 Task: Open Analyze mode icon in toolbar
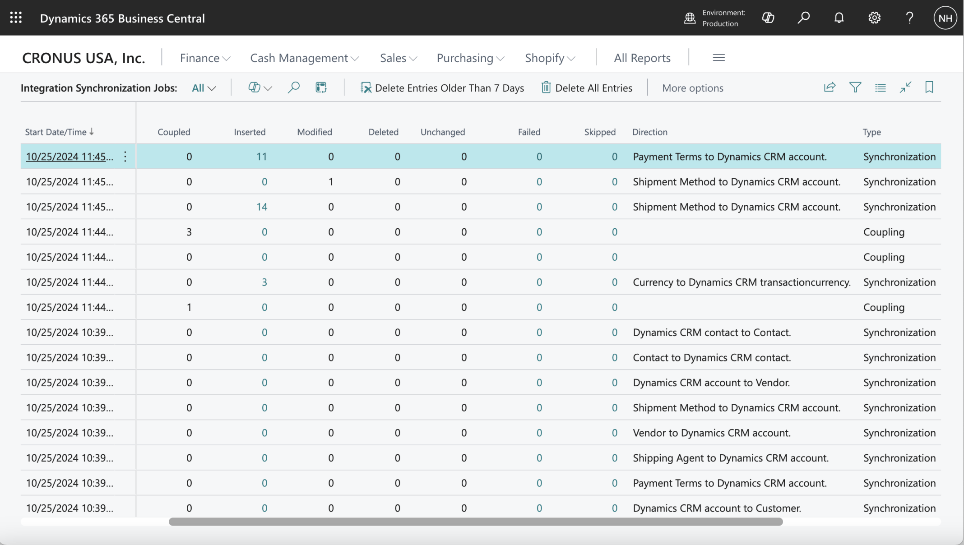point(321,87)
